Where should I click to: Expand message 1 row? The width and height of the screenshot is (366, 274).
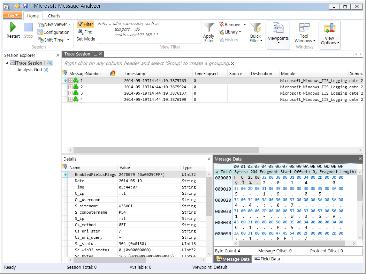coord(70,80)
